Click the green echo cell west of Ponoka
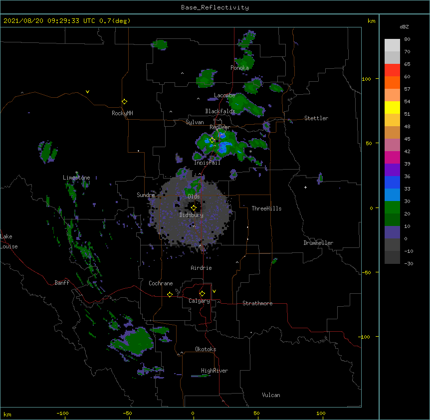 [206, 78]
